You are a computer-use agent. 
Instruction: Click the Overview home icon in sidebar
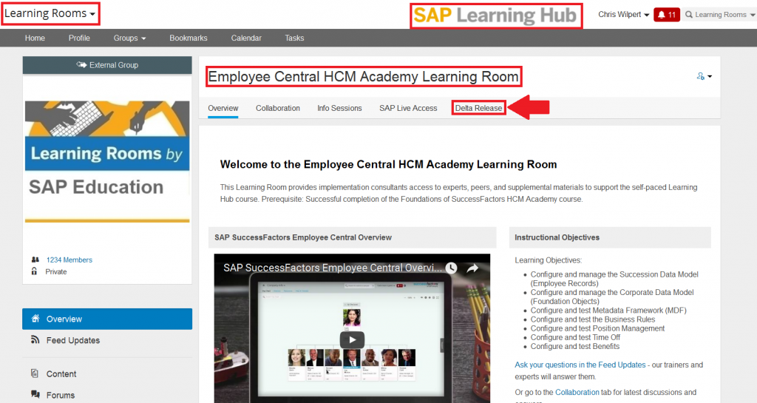[35, 319]
